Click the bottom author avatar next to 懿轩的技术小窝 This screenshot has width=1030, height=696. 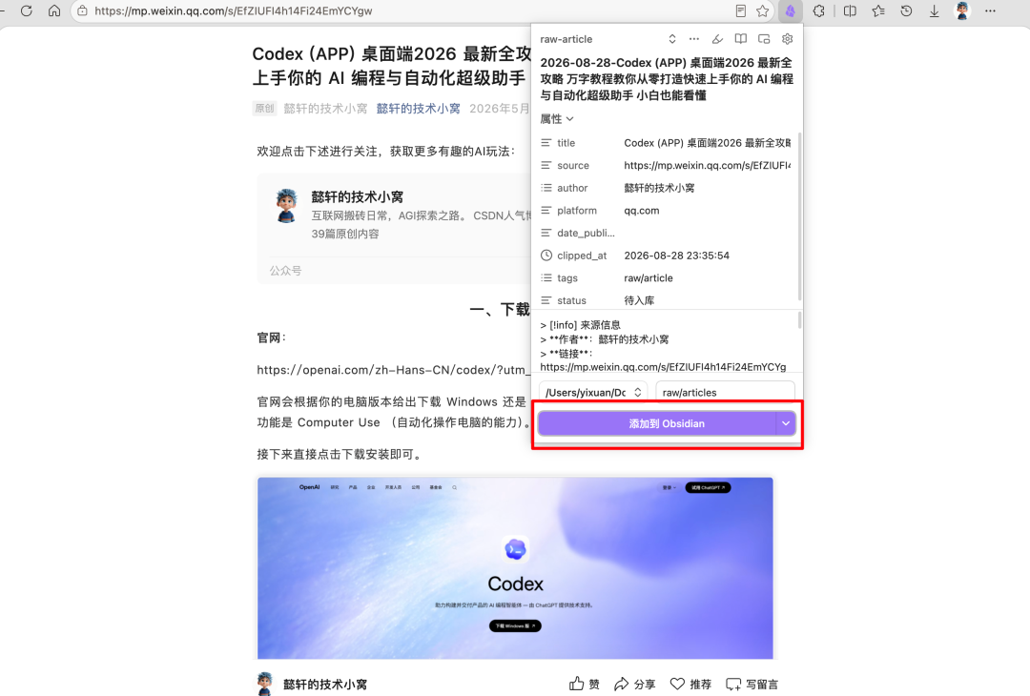(265, 684)
